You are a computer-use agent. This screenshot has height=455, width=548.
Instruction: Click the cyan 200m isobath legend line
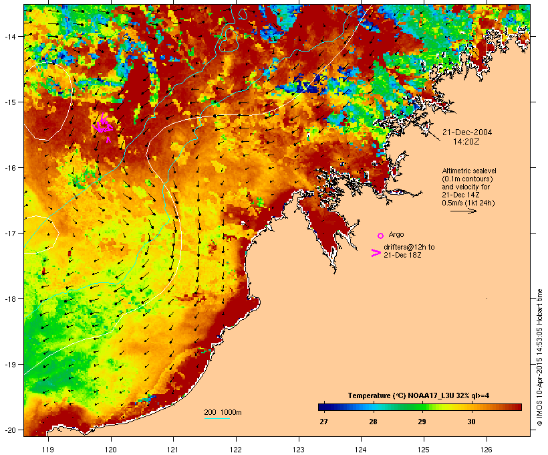pos(217,418)
